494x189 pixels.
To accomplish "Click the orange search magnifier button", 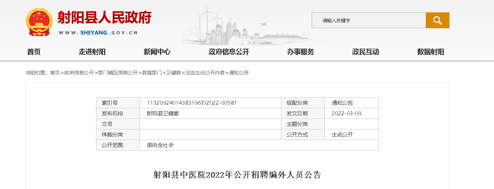I will pyautogui.click(x=437, y=20).
